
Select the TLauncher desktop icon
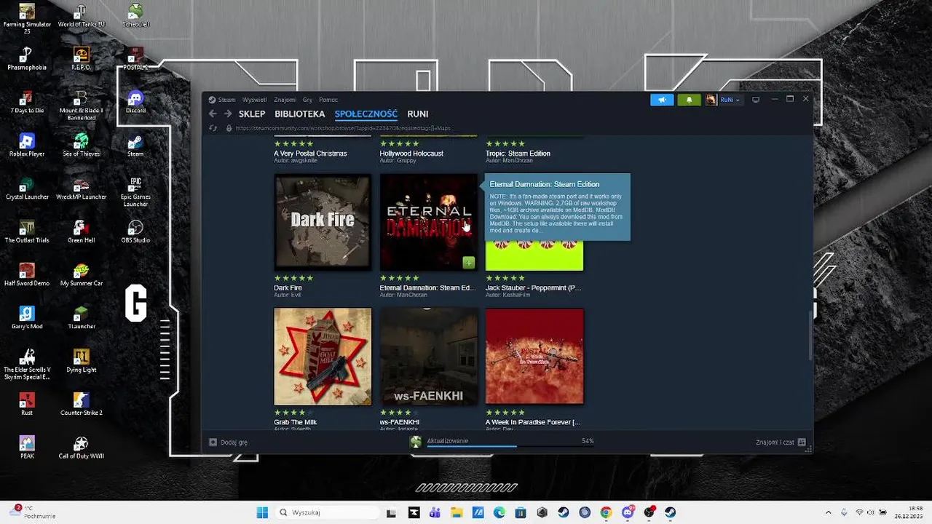[x=81, y=317]
